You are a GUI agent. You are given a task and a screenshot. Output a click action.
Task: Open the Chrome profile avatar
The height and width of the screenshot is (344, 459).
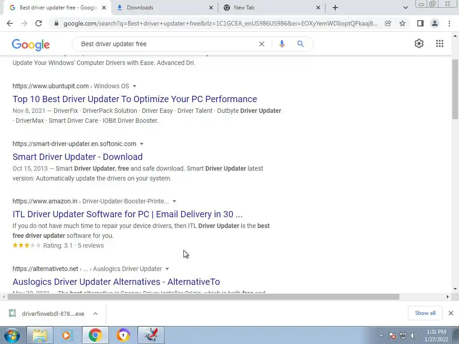435,23
